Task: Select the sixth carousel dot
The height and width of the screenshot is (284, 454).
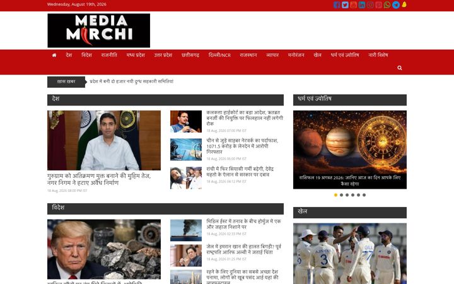Action: (364, 195)
